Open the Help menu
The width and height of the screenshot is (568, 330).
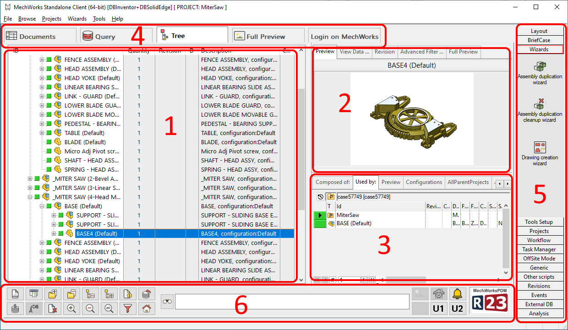point(117,19)
